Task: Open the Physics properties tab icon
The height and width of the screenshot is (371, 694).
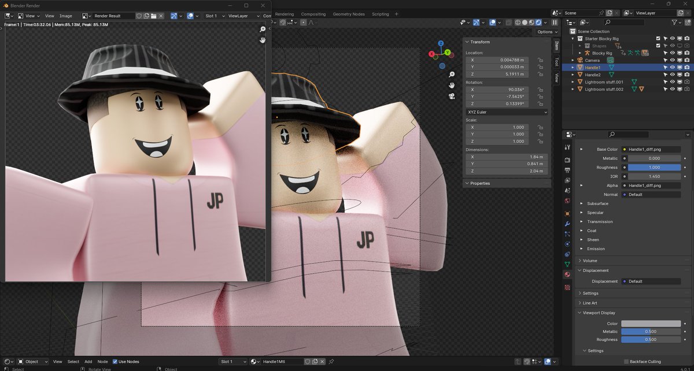Action: pos(567,244)
